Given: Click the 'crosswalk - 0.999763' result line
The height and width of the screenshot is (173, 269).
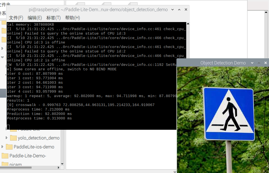Looking at the screenshot, I should [81, 105].
